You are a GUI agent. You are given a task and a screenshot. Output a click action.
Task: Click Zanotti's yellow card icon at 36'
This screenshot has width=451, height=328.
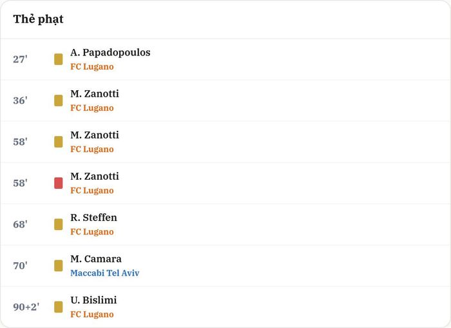(59, 101)
